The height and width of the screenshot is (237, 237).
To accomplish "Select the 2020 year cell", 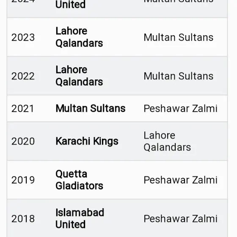I will 23,141.
